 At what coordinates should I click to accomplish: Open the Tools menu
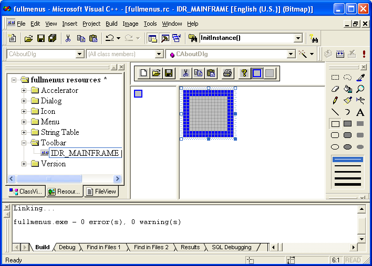[x=150, y=24]
